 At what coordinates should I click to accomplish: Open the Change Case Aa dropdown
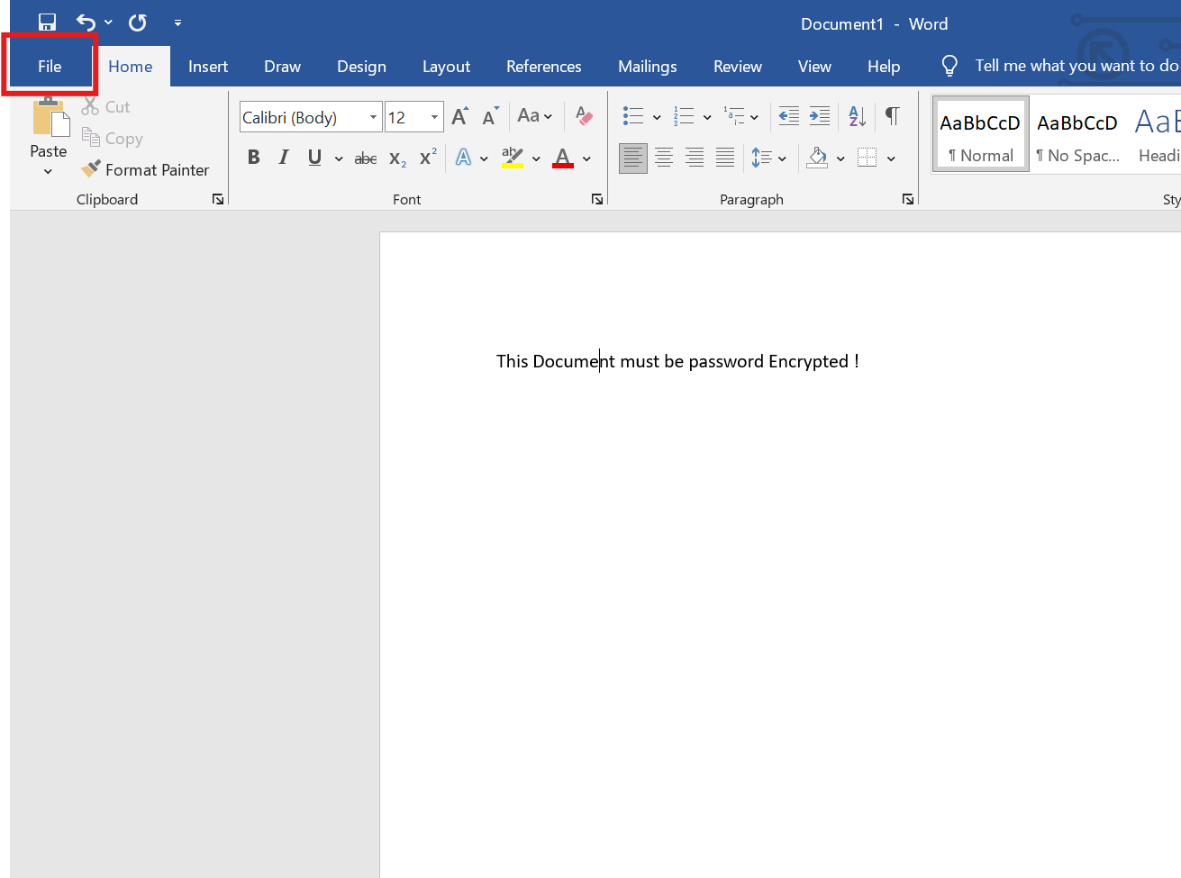coord(534,116)
